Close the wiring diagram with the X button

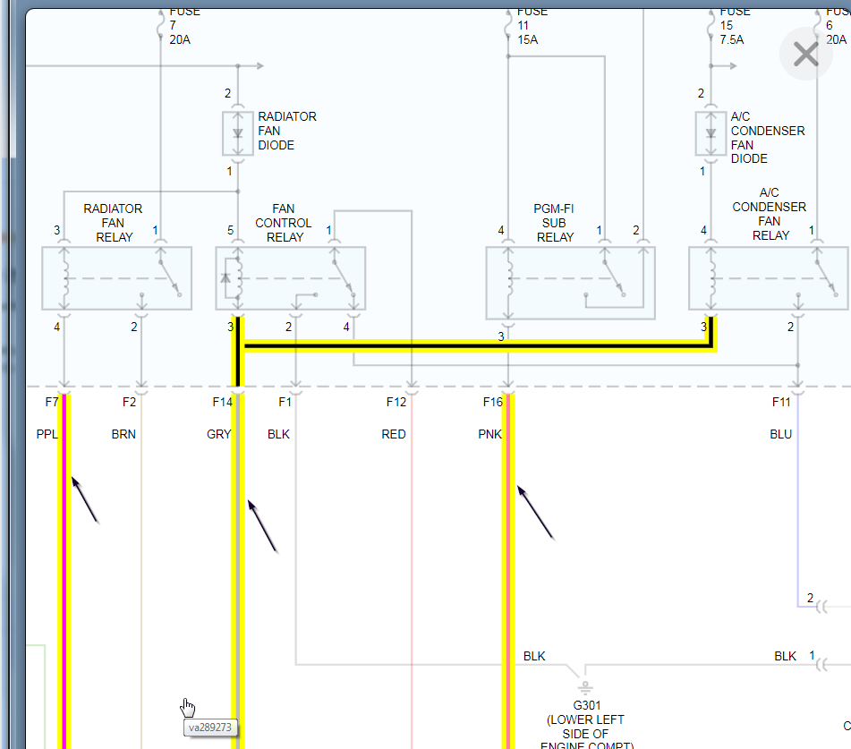[805, 55]
